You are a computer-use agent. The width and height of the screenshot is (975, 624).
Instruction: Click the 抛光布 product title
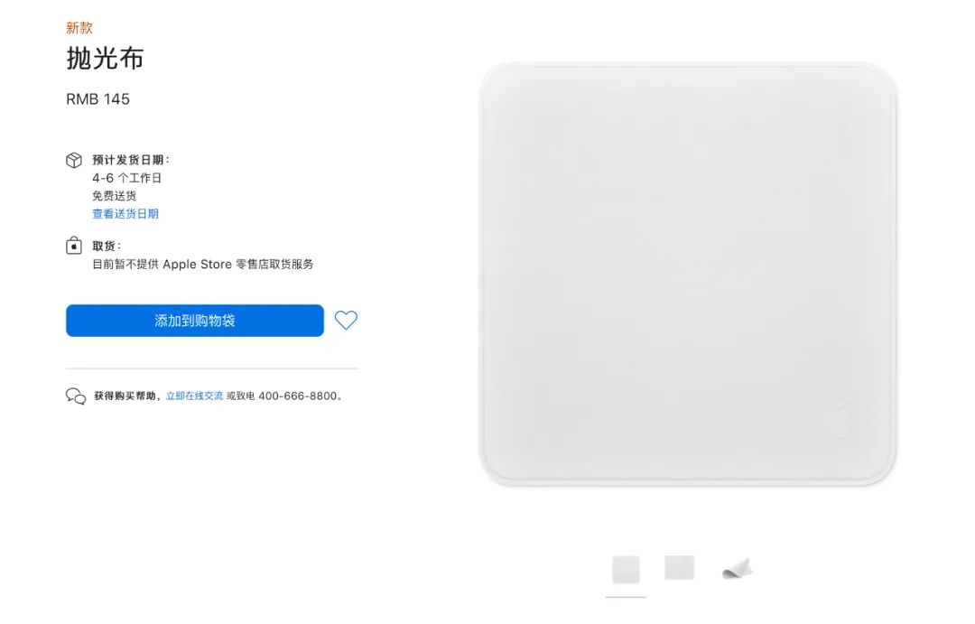(105, 59)
